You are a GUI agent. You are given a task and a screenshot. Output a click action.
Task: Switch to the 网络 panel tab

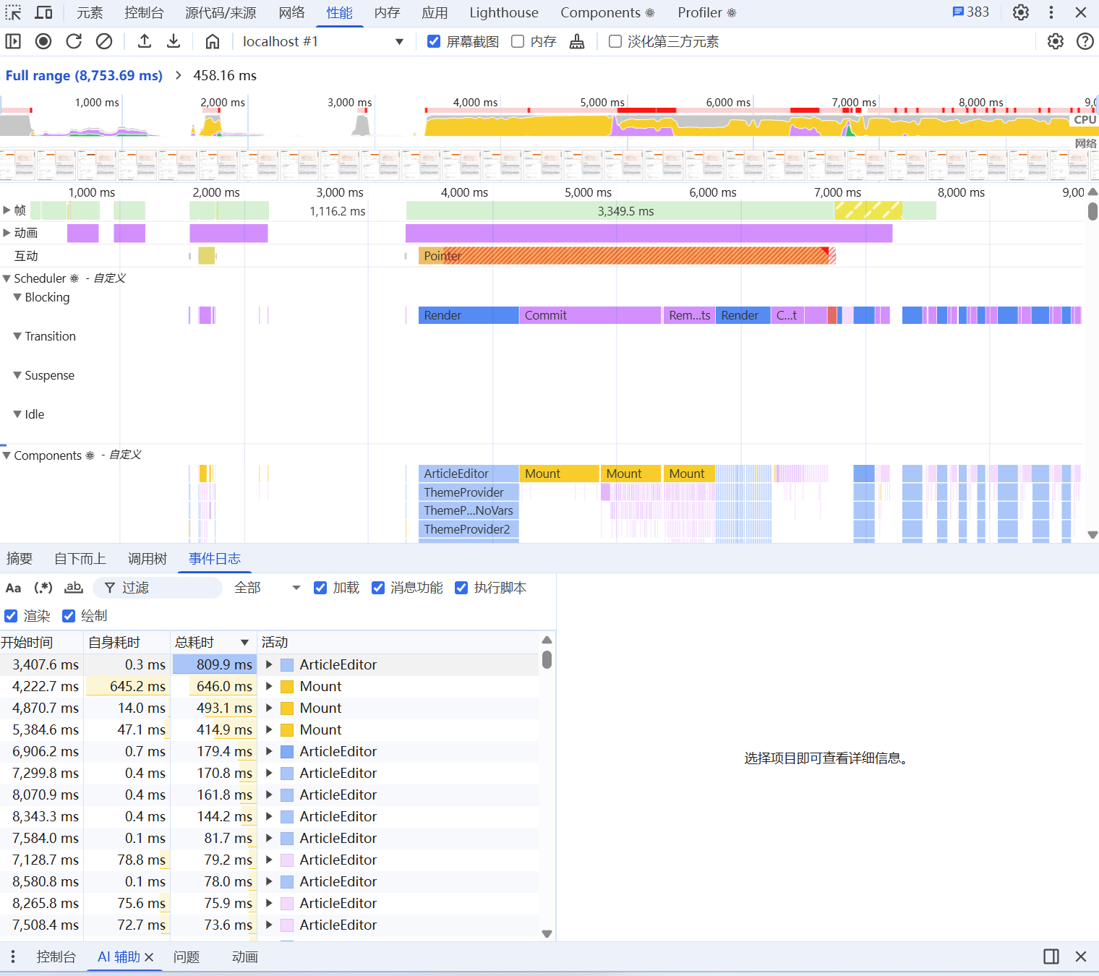click(x=291, y=12)
